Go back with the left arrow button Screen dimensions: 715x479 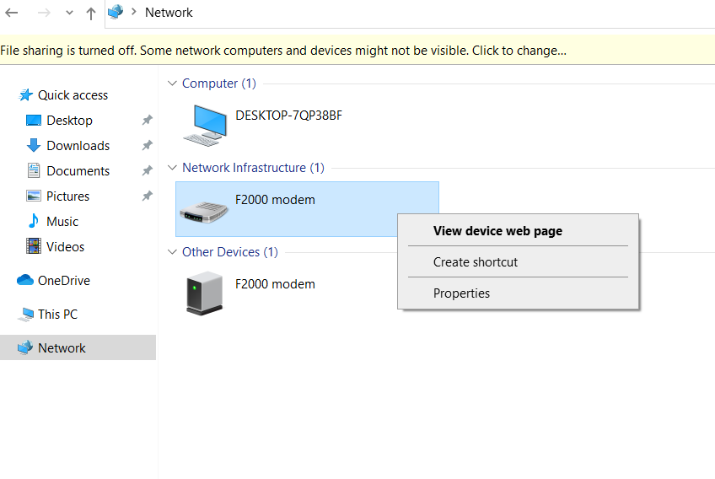pos(12,13)
